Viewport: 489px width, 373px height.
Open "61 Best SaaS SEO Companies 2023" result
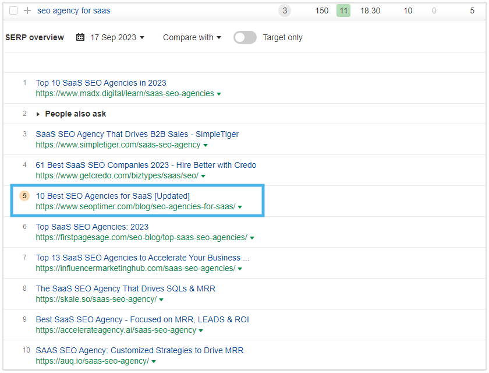146,165
